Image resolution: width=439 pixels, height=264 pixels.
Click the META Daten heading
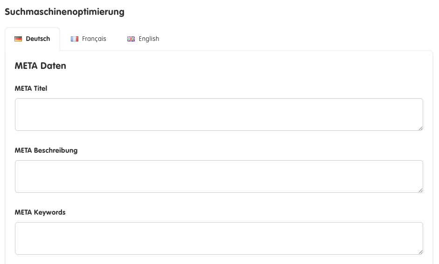tap(41, 66)
